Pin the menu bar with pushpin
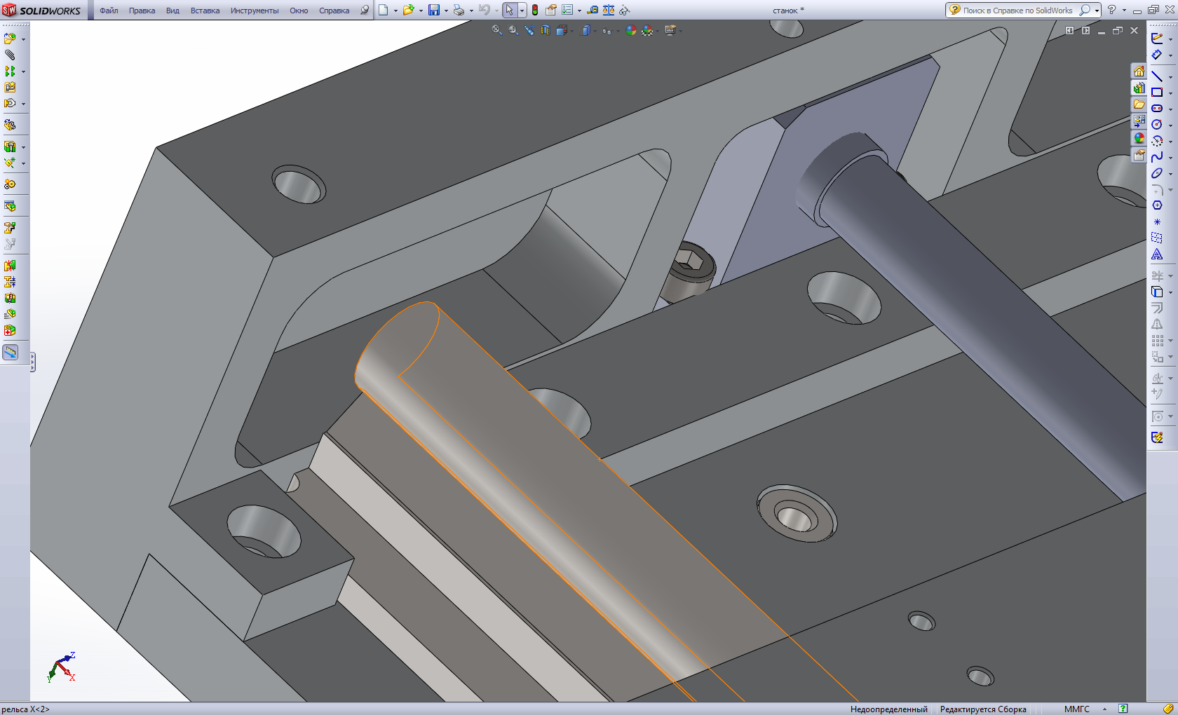Viewport: 1178px width, 715px height. (365, 11)
